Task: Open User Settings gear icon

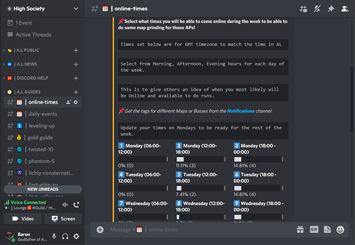Action: [76, 236]
